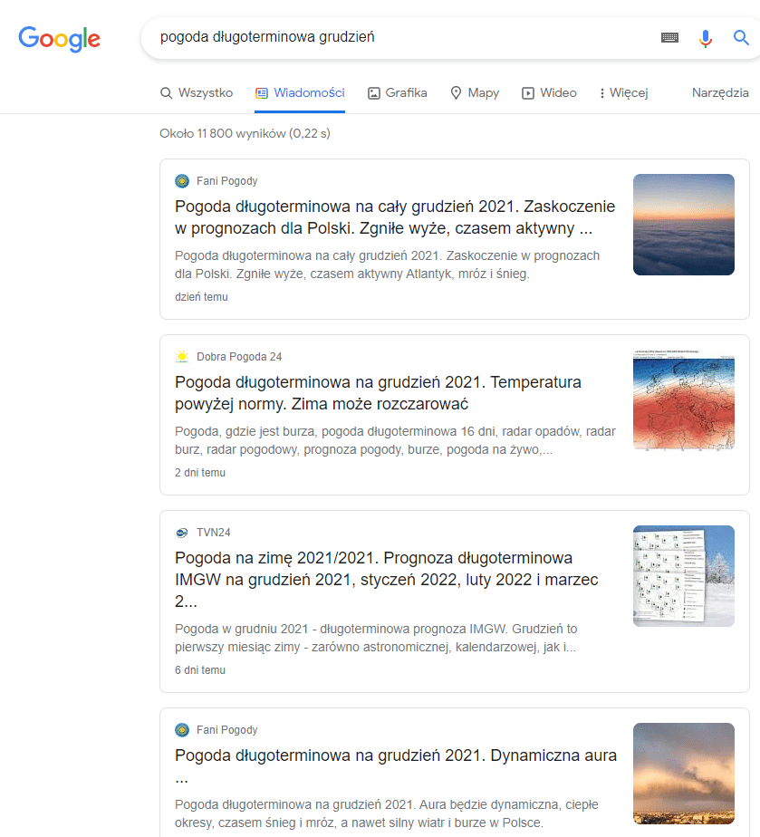Click the red temperature map thumbnail
Screen dimensions: 760x837
click(683, 399)
